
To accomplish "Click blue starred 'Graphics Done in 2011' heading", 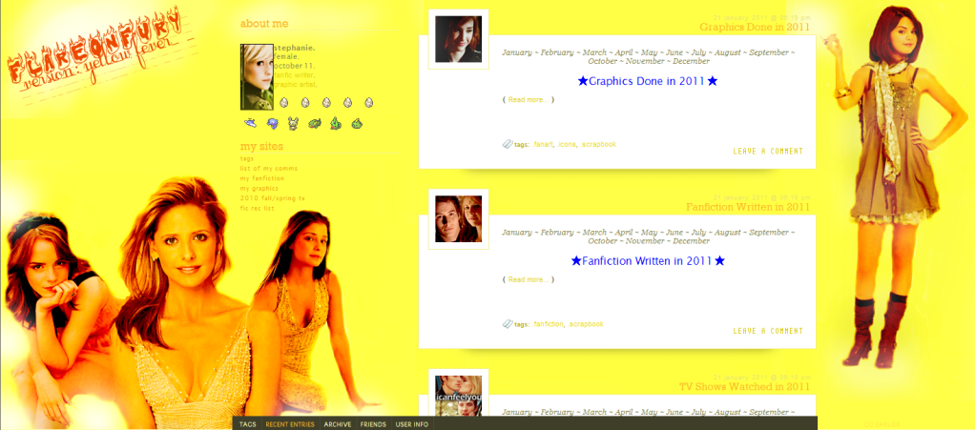I will pos(648,81).
